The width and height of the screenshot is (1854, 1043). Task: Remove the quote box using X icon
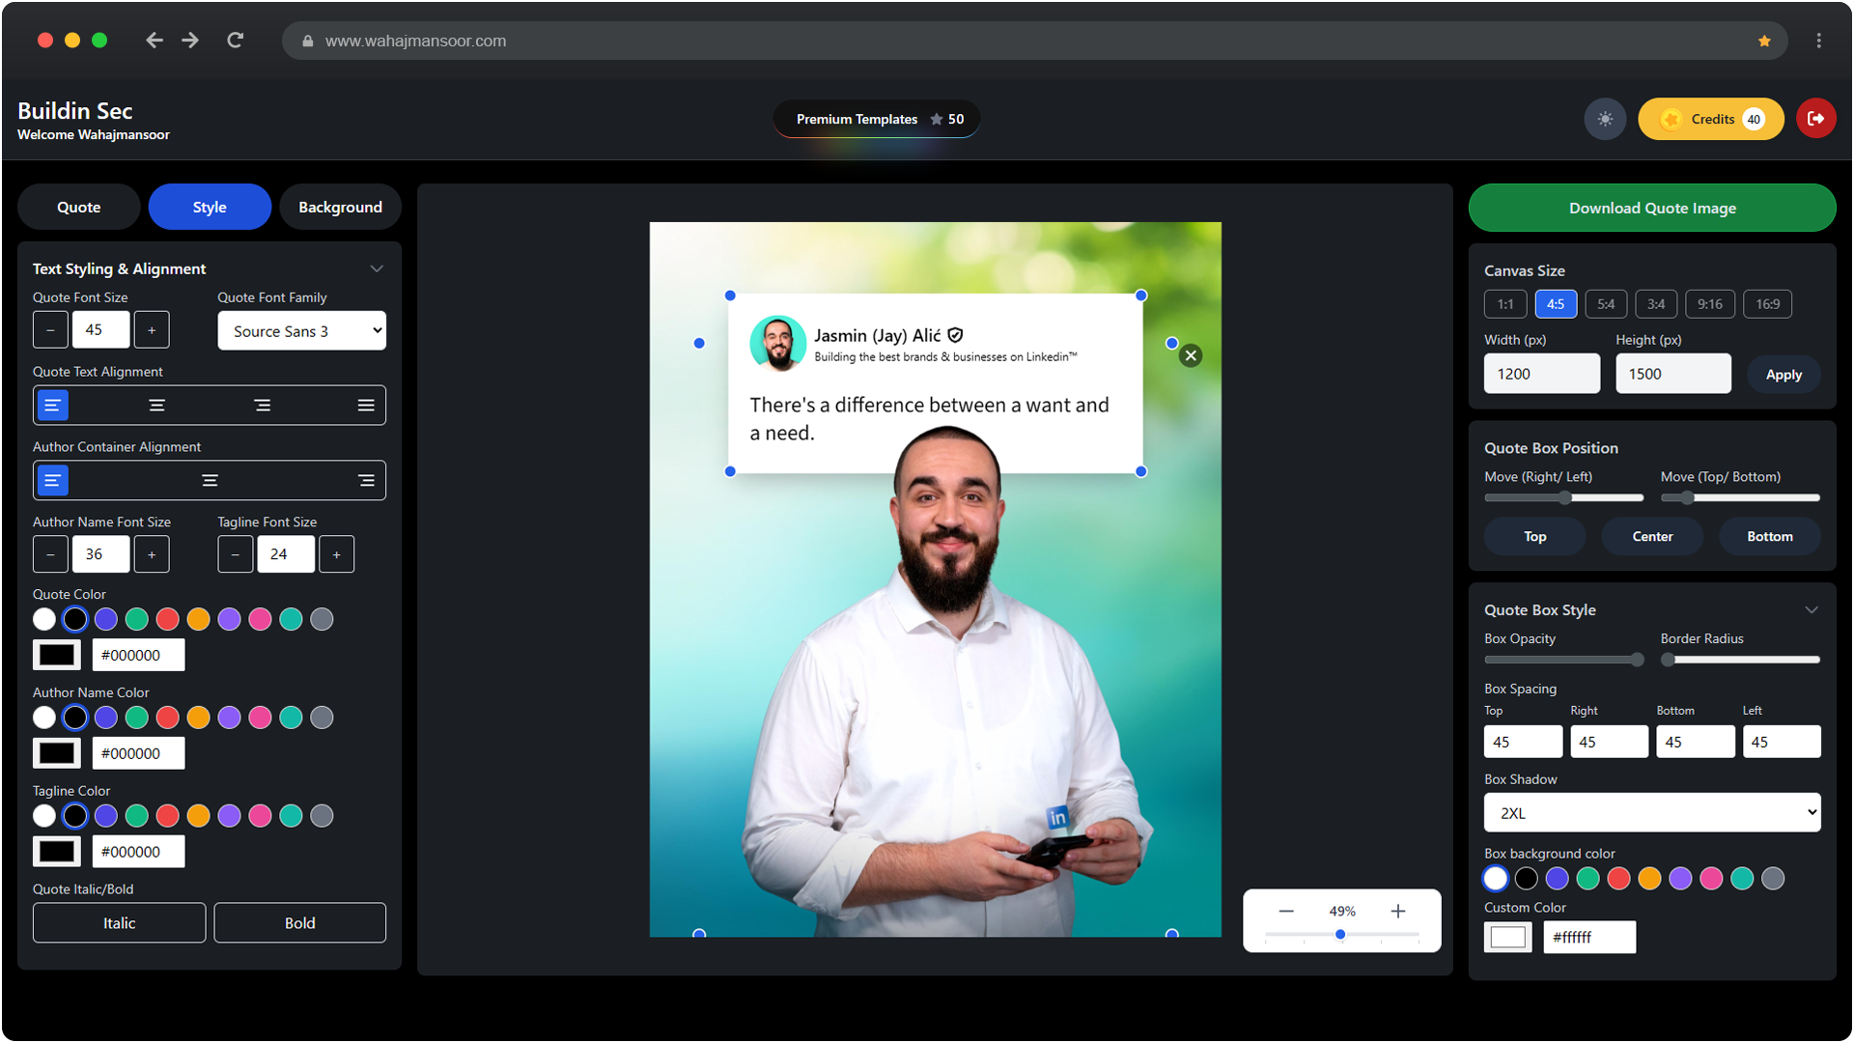(1191, 355)
